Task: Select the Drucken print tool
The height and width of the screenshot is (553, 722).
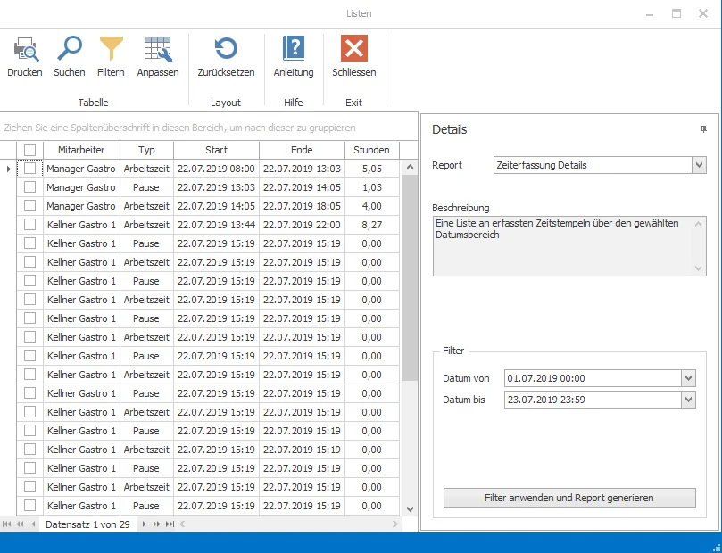Action: pyautogui.click(x=24, y=54)
